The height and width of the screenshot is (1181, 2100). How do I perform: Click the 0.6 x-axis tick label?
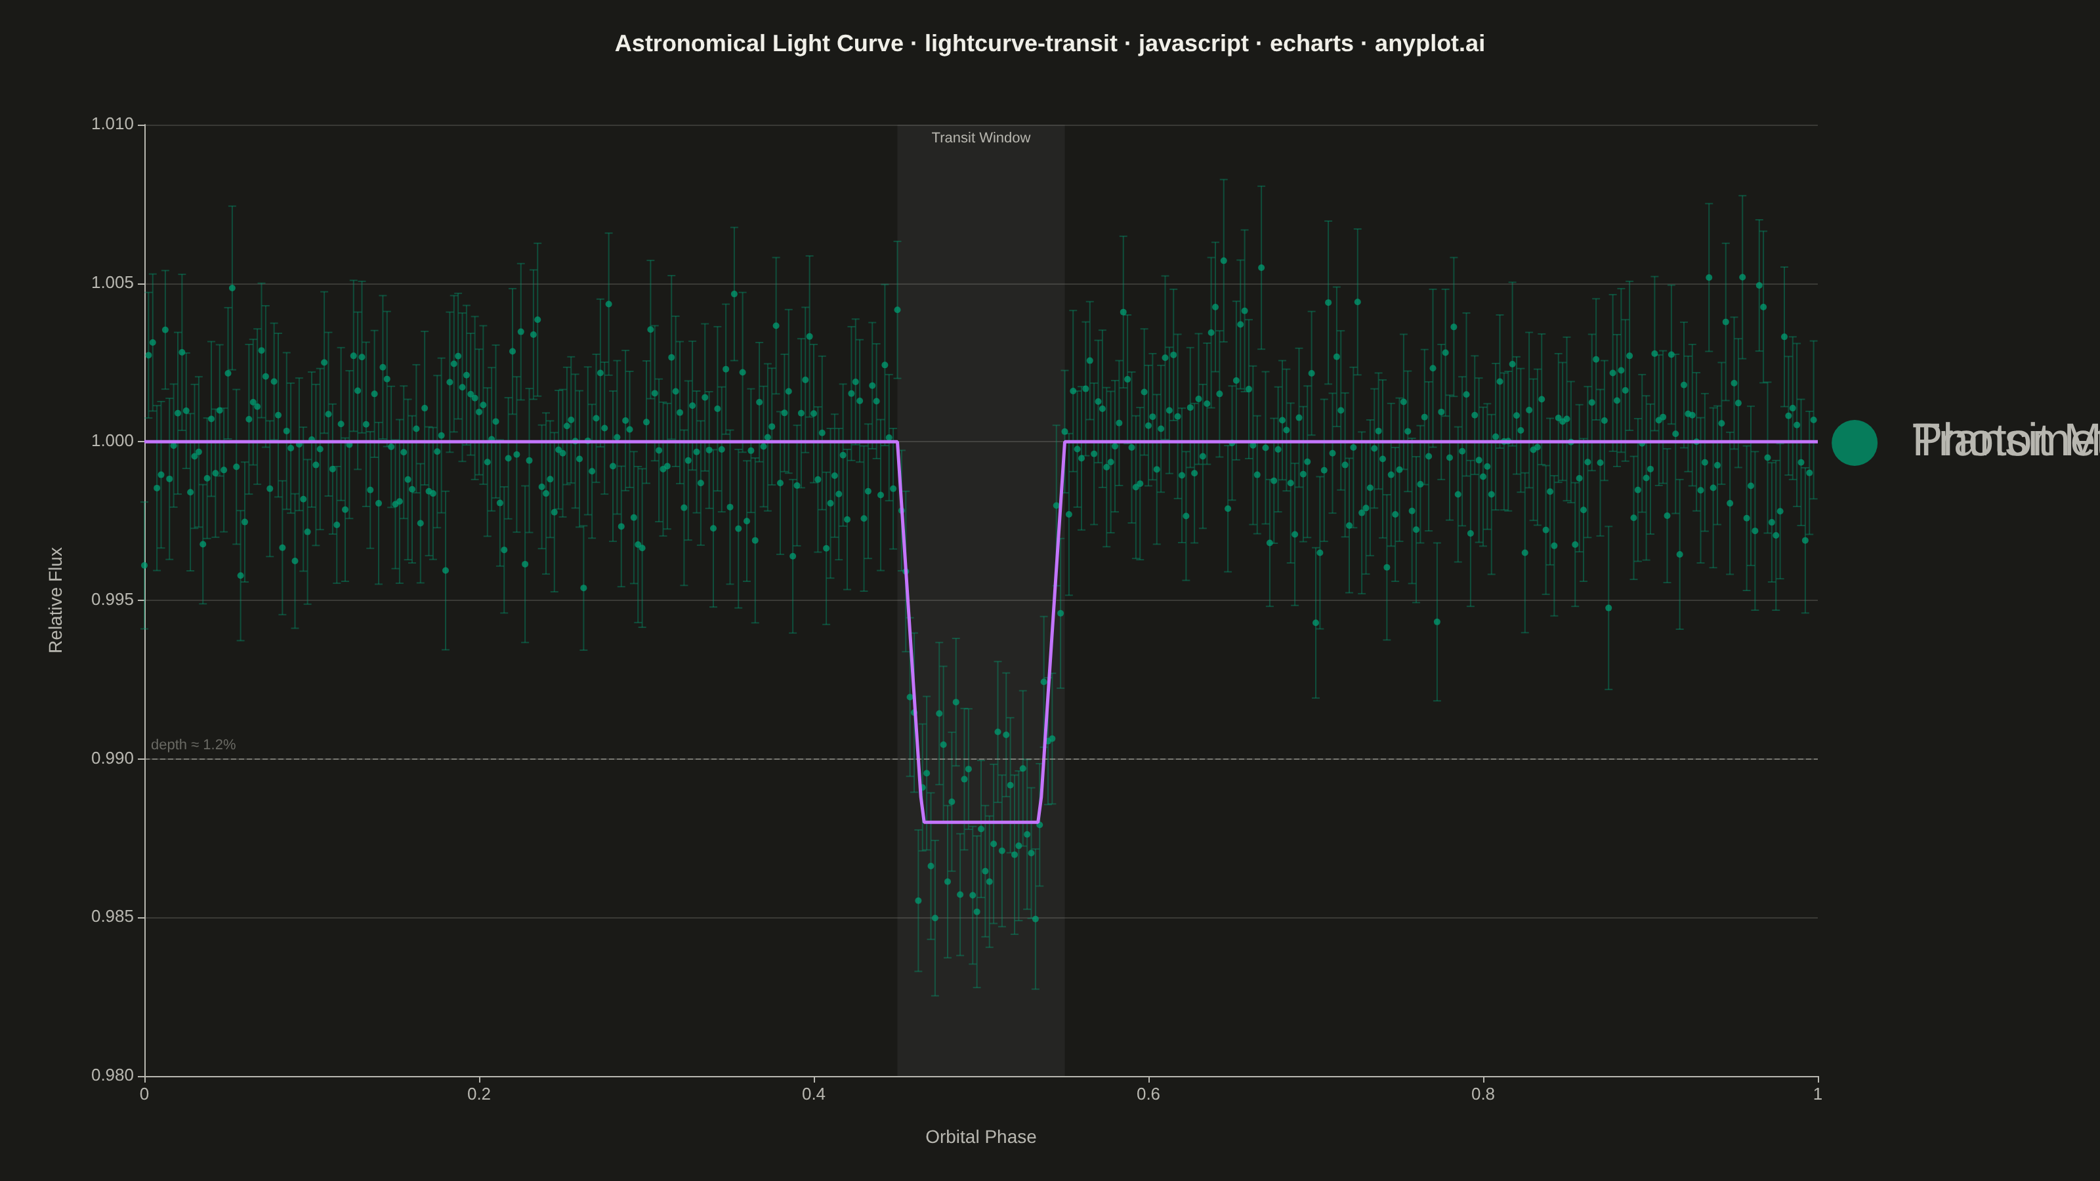pos(1148,1094)
